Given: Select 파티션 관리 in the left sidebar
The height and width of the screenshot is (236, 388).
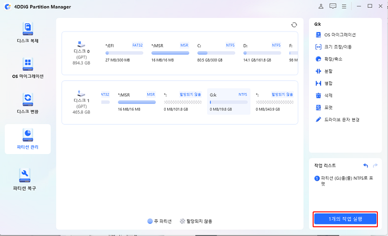Looking at the screenshot, I should tap(28, 139).
